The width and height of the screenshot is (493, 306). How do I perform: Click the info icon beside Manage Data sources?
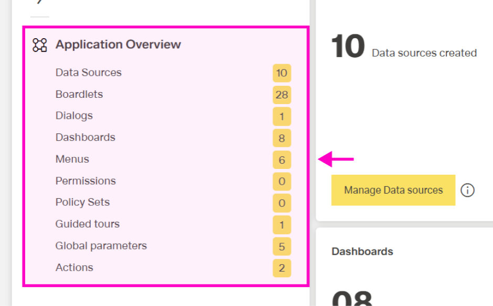pyautogui.click(x=467, y=190)
